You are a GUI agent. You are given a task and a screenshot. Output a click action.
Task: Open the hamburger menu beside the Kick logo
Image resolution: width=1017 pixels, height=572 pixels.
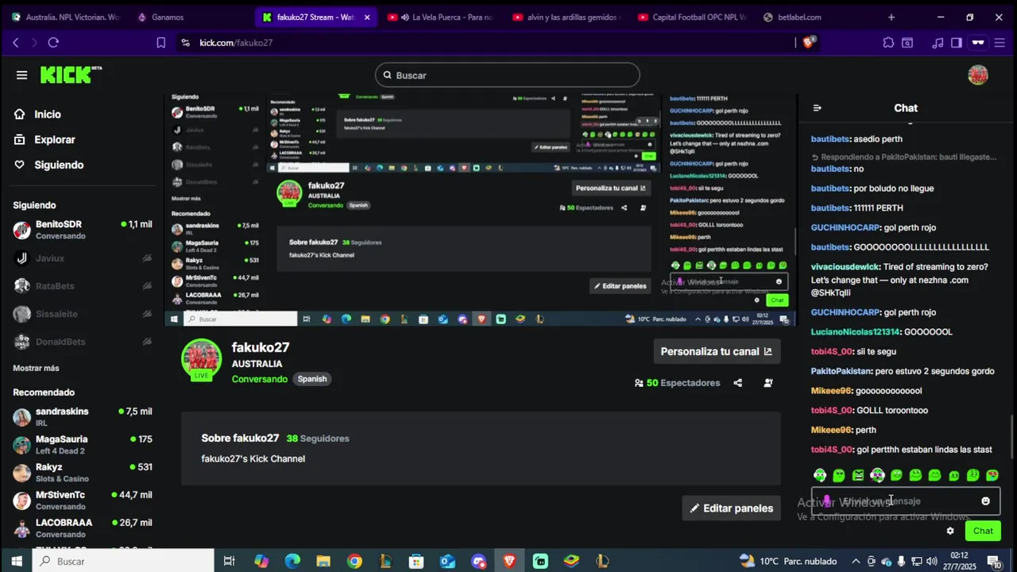coord(21,75)
